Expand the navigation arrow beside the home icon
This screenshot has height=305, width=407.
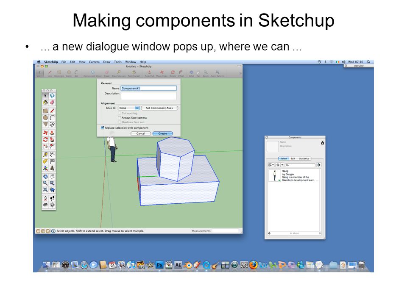click(x=282, y=165)
